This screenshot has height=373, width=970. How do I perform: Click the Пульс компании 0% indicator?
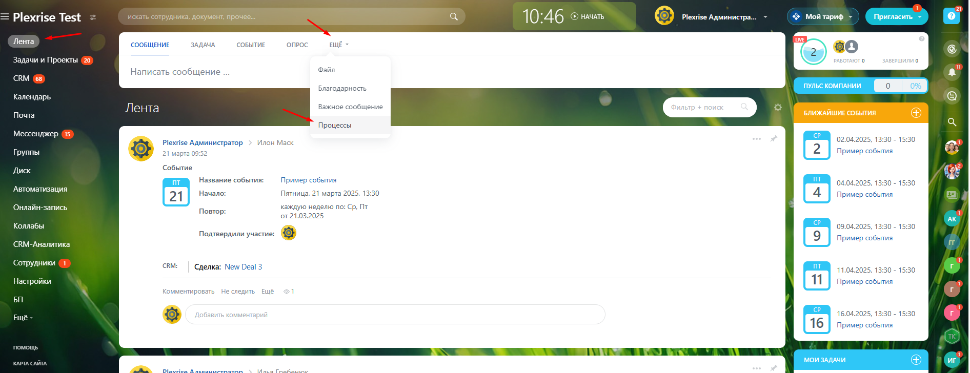coord(915,86)
